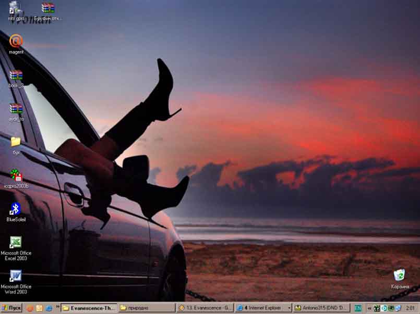Open the 'бух' folder on desktop
Viewport: 420px width, 314px height.
[16, 142]
